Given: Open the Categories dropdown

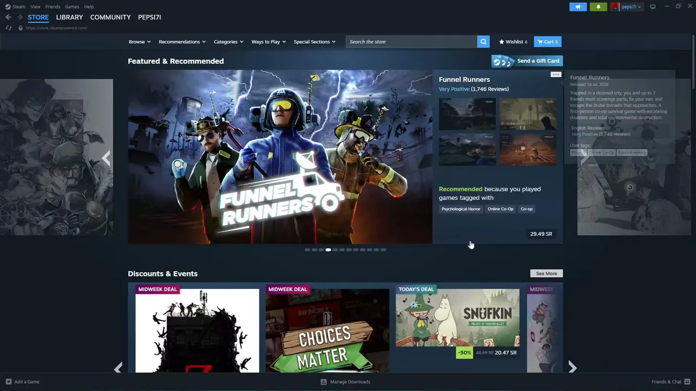Looking at the screenshot, I should point(228,42).
